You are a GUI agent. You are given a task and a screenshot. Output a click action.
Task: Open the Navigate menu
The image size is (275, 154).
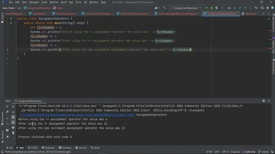[34, 2]
